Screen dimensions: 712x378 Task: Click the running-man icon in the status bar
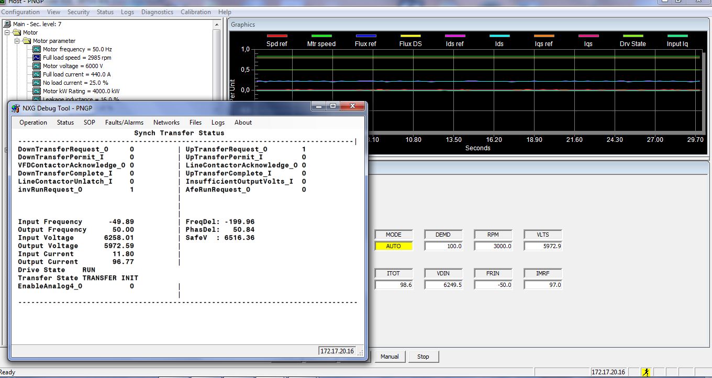(644, 372)
